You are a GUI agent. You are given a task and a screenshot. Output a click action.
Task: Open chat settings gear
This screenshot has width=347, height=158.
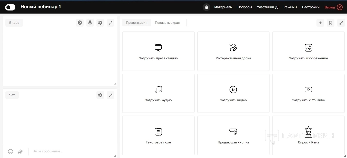(100, 95)
